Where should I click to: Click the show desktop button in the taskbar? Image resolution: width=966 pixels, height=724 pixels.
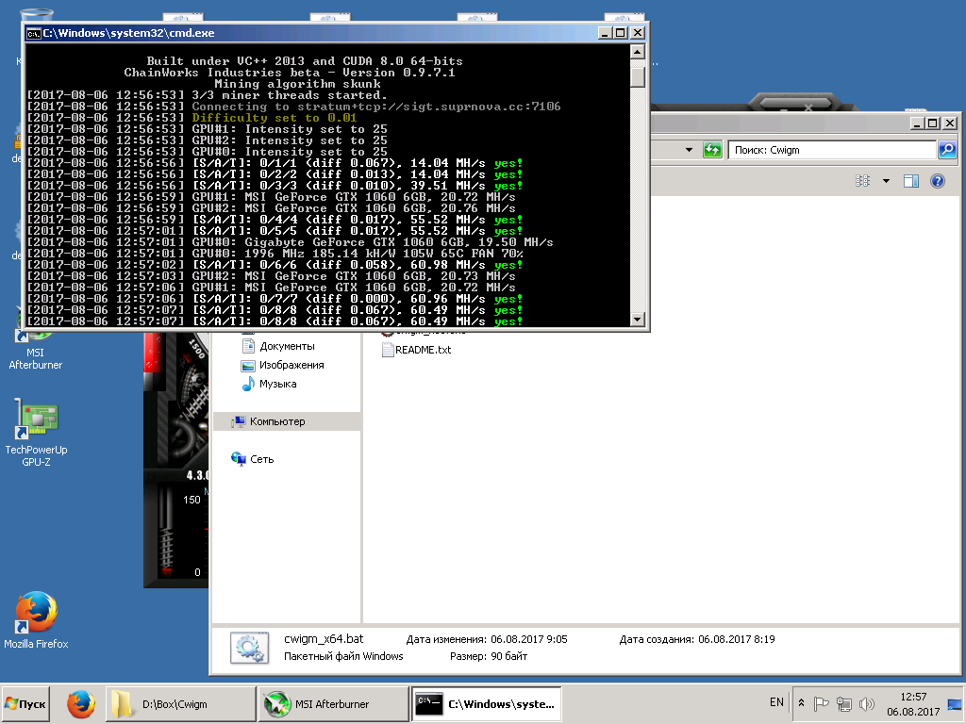tap(955, 704)
